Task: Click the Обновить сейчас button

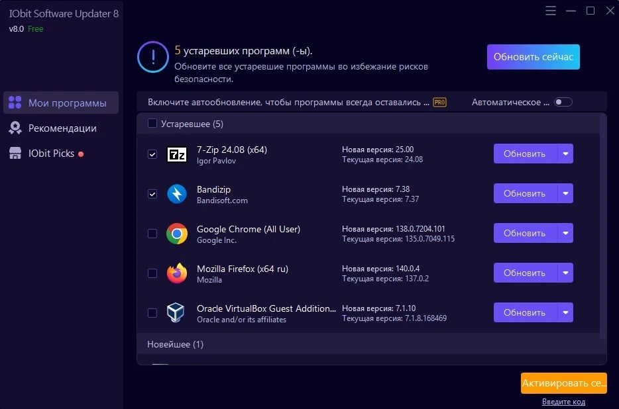Action: (534, 57)
